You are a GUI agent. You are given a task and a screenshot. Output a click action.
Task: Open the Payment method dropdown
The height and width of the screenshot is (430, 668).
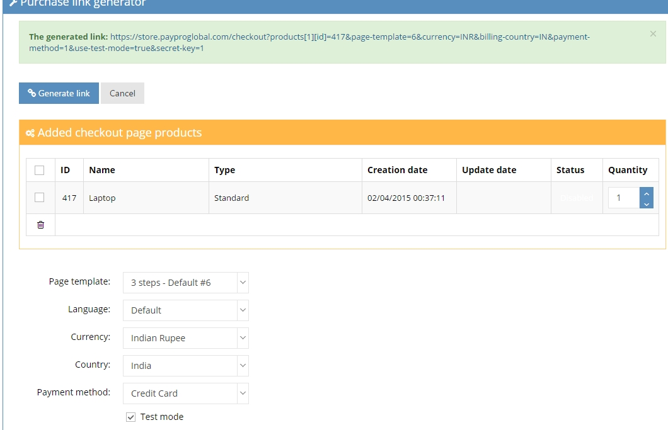(x=186, y=393)
